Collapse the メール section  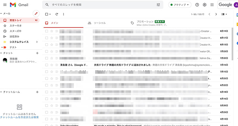click(x=1, y=13)
